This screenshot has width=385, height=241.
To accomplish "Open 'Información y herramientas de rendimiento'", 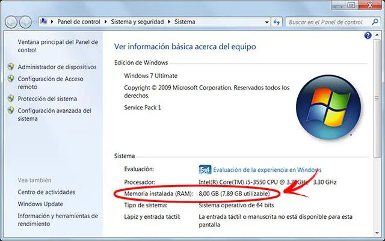I will [x=58, y=220].
